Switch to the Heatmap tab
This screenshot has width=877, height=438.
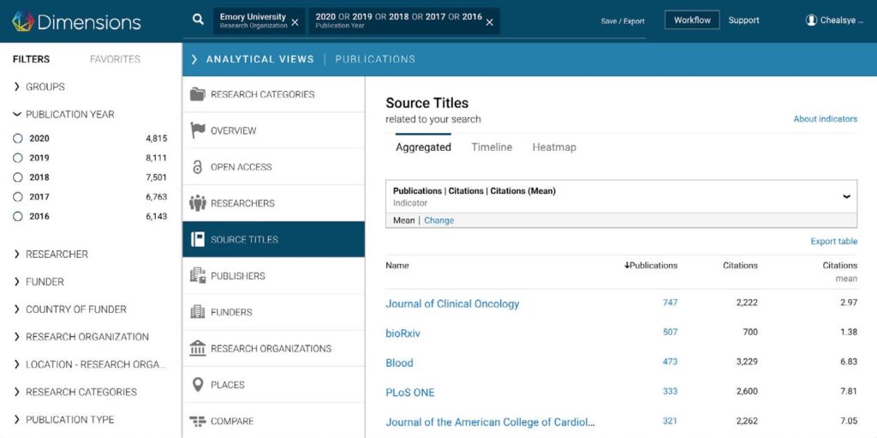(x=554, y=147)
